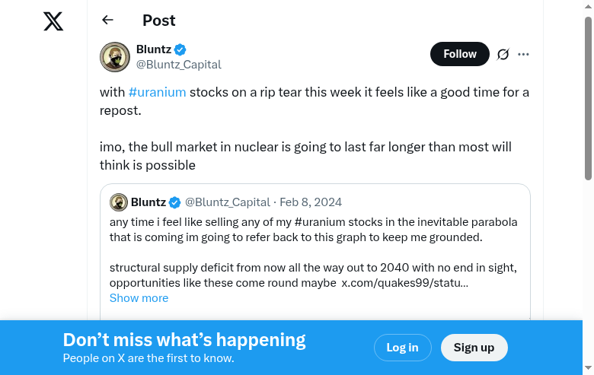Expand quoted post with Show more

[139, 298]
